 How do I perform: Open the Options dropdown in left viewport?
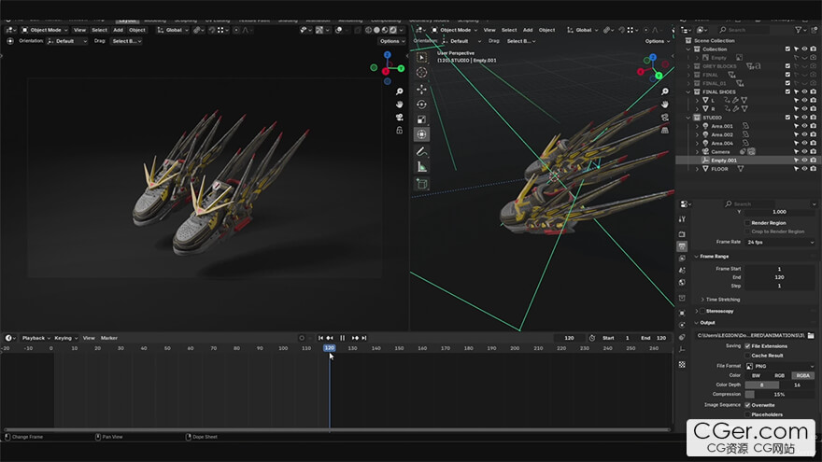pos(392,41)
